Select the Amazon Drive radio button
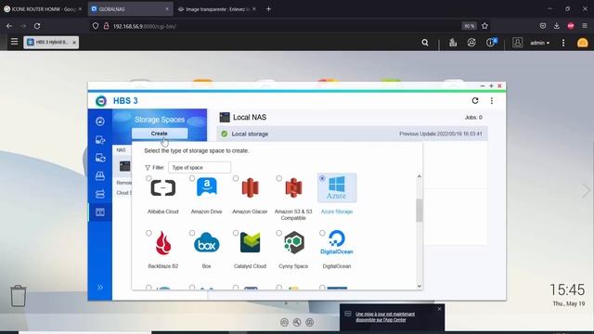This screenshot has height=334, width=594. pyautogui.click(x=192, y=178)
